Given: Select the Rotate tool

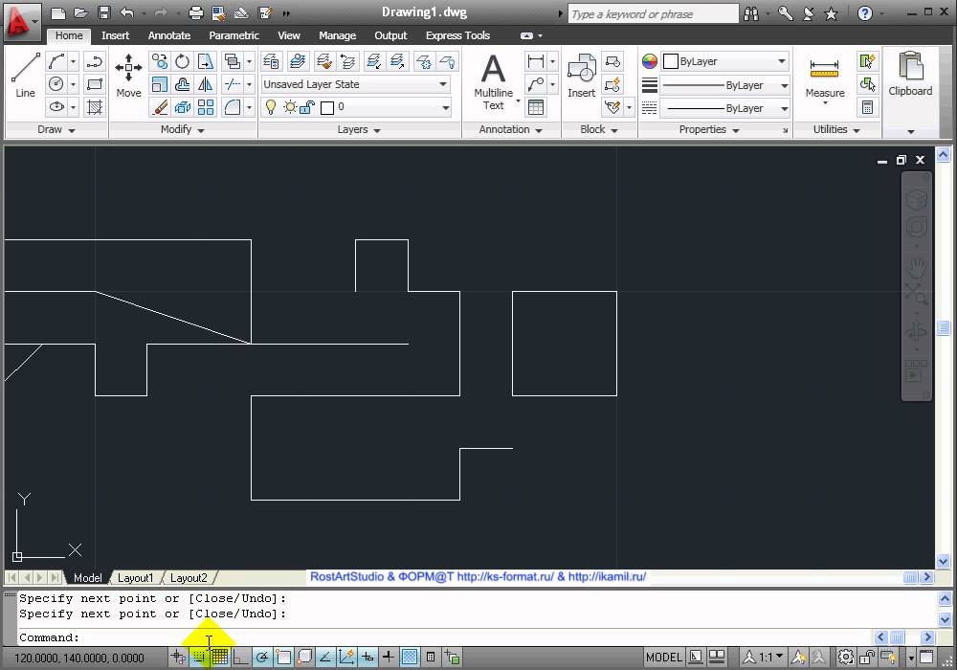Looking at the screenshot, I should [x=182, y=61].
